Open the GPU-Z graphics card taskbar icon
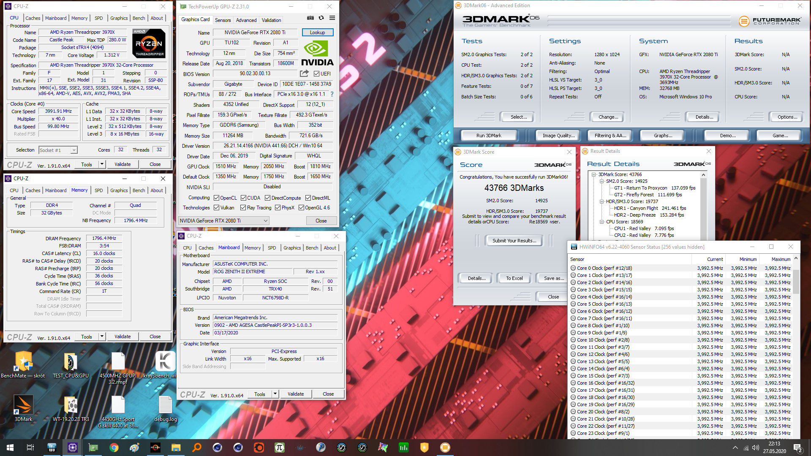The height and width of the screenshot is (456, 811). (93, 448)
